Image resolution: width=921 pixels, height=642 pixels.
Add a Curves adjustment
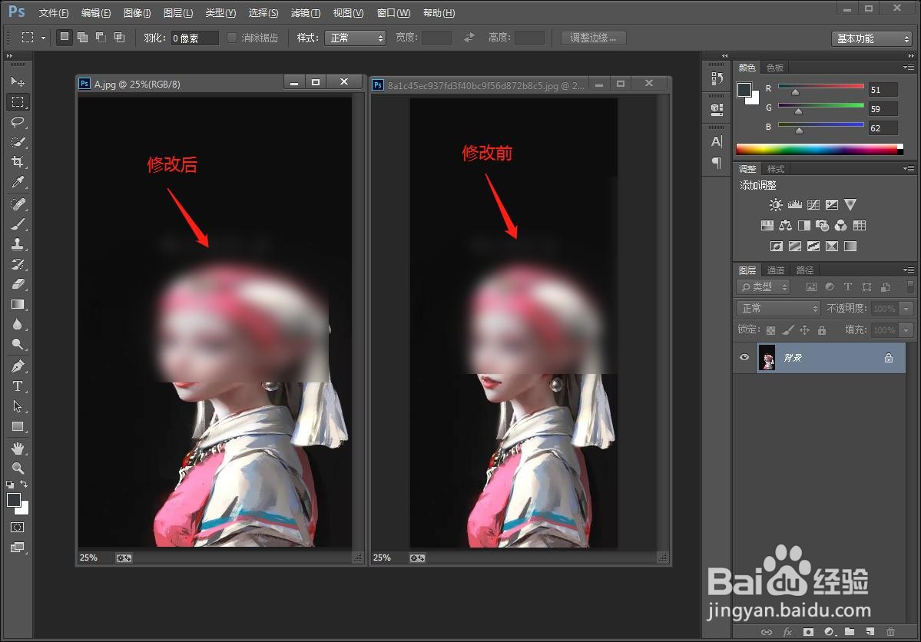pyautogui.click(x=813, y=204)
